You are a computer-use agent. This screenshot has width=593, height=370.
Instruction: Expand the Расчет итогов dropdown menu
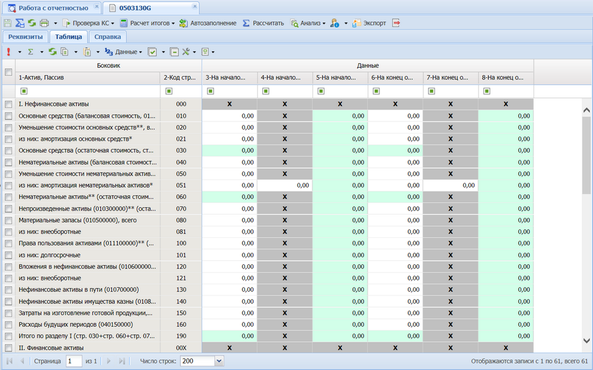(x=148, y=23)
